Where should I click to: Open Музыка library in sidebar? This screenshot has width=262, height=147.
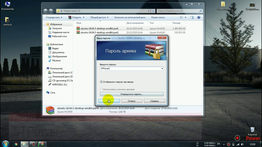[56, 60]
